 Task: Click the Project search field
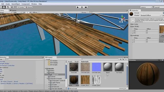pyautogui.click(x=100, y=59)
